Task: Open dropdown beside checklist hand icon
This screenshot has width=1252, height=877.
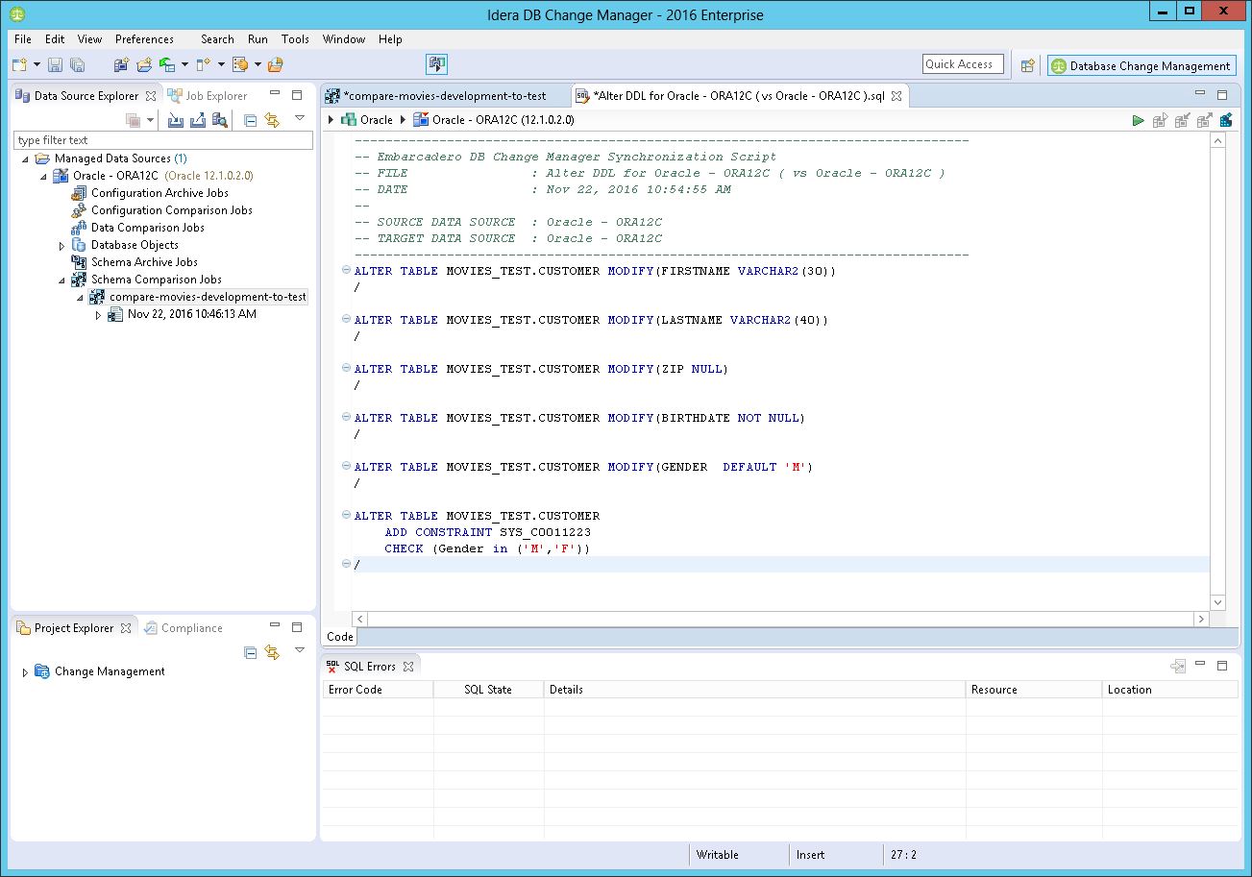Action: [x=258, y=65]
